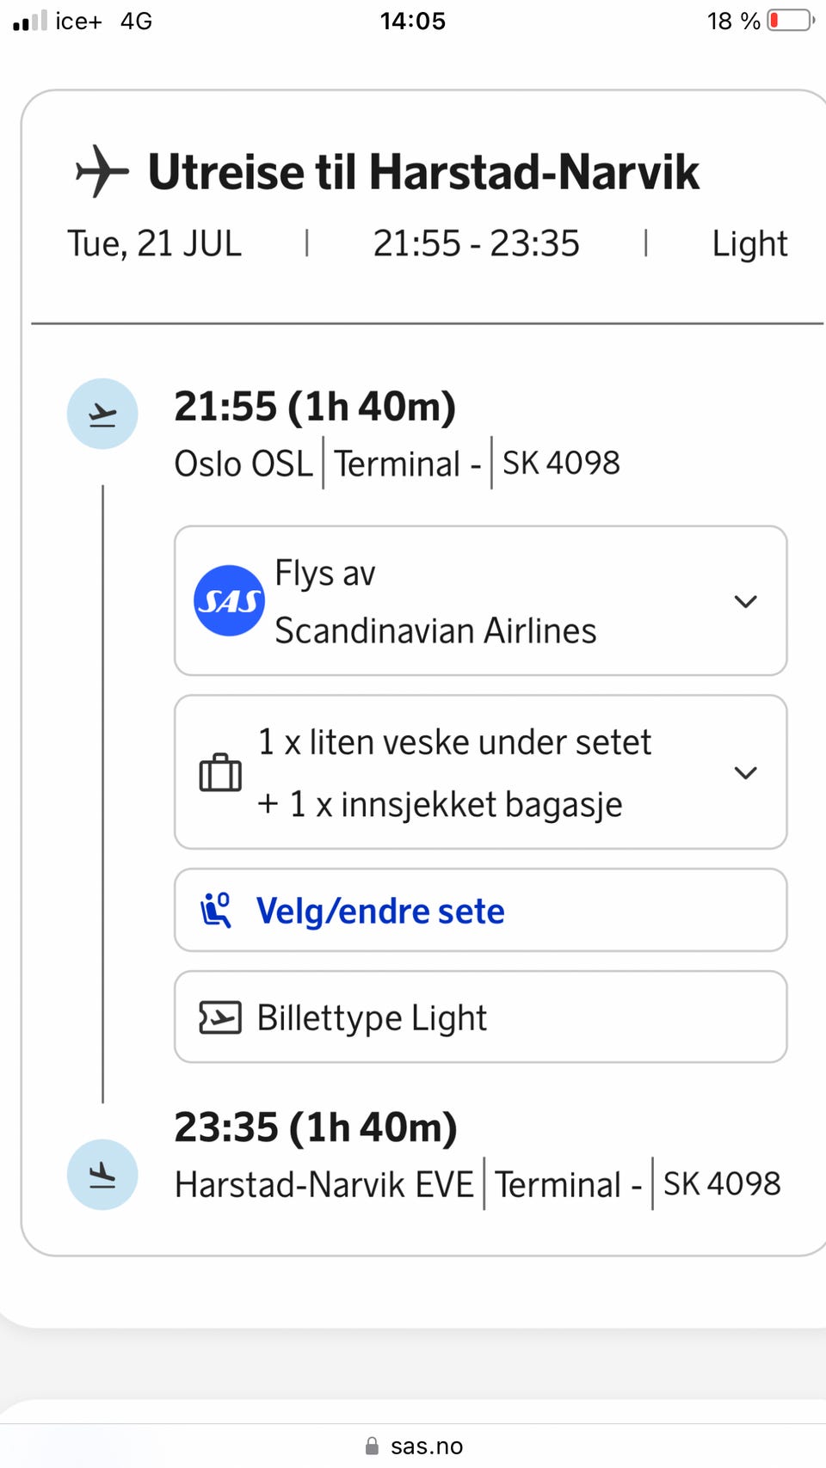Expand the baggage details chevron
The image size is (826, 1468).
pos(745,772)
